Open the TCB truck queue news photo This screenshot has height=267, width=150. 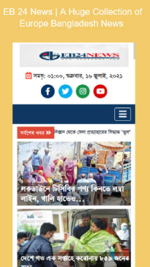tap(74, 173)
